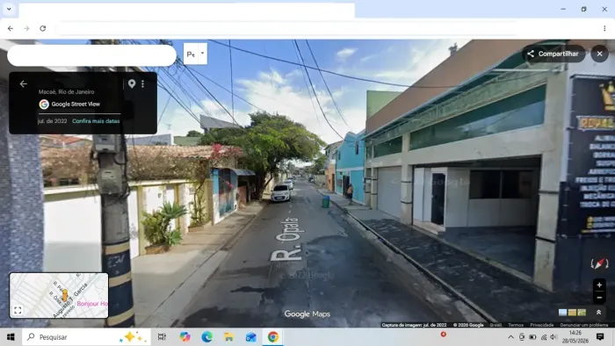
Task: Click the Brasil footer link
Action: point(496,325)
